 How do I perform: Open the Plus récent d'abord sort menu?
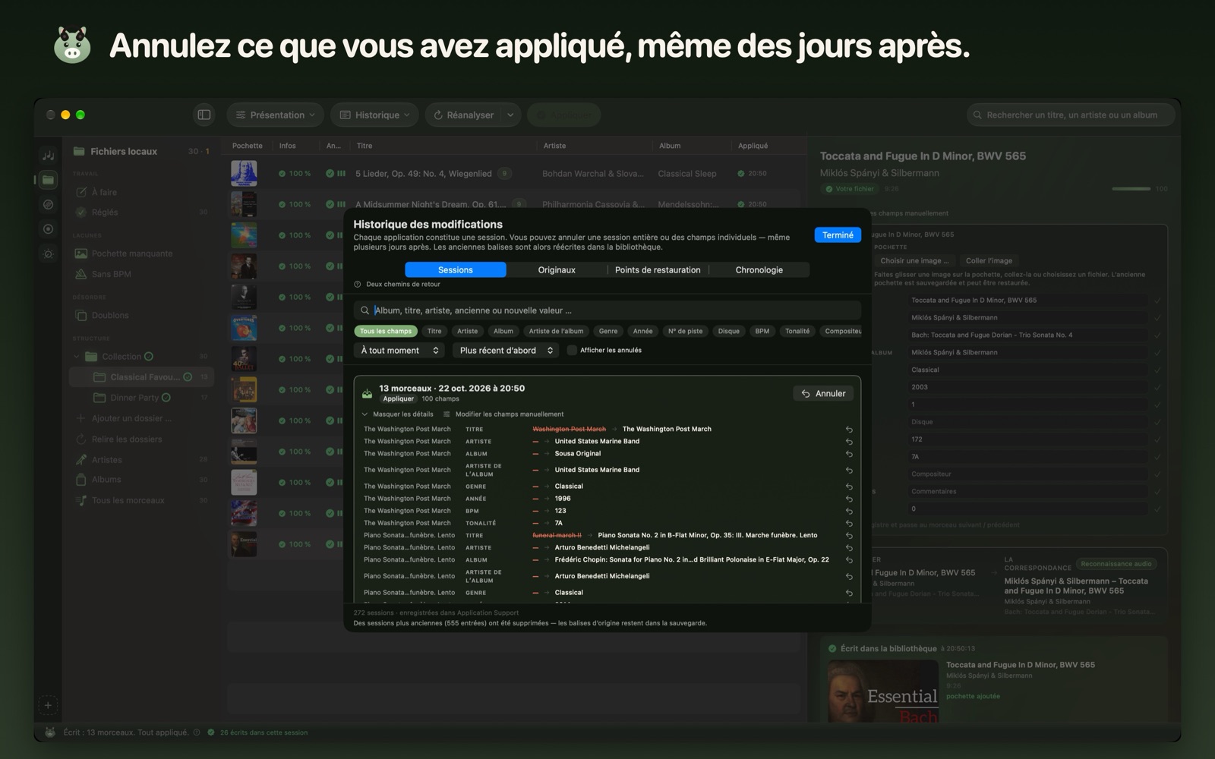pyautogui.click(x=506, y=350)
